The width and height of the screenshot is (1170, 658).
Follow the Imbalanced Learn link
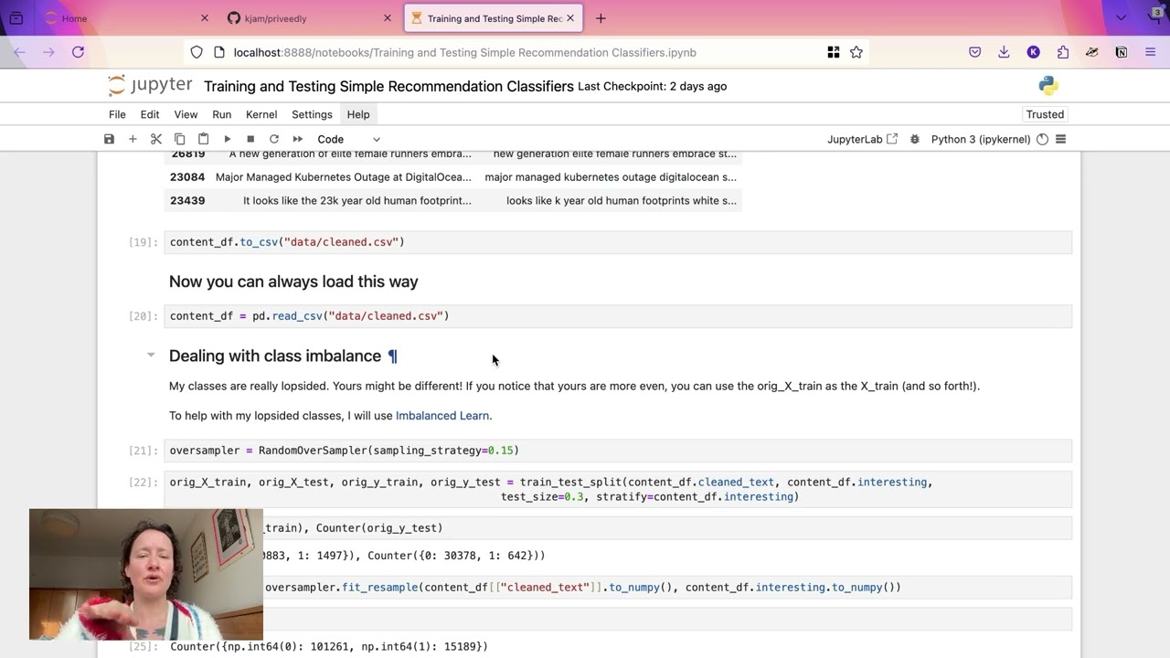pos(442,416)
